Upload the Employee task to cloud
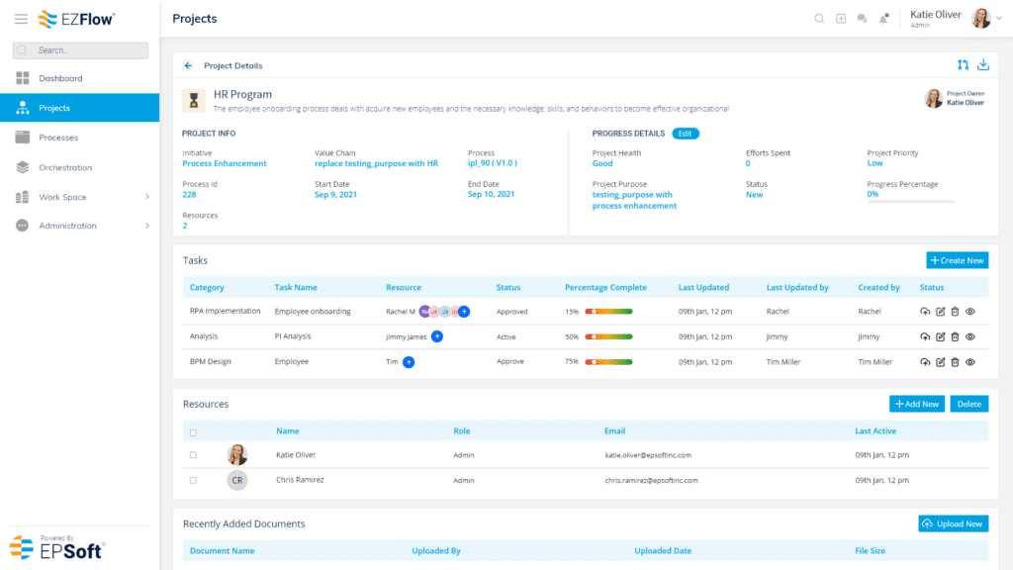The width and height of the screenshot is (1013, 570). (925, 362)
